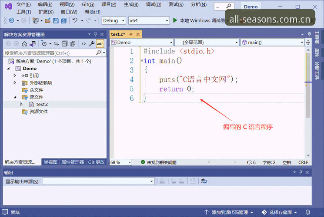Screen dimensions: 324x217
Task: Expand the test.c tree node
Action: pos(21,104)
